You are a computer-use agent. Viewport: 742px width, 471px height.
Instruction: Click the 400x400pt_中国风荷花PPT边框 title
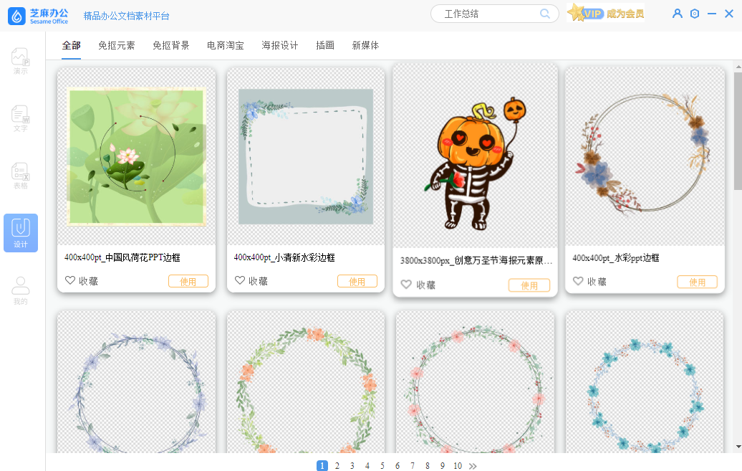(x=122, y=257)
